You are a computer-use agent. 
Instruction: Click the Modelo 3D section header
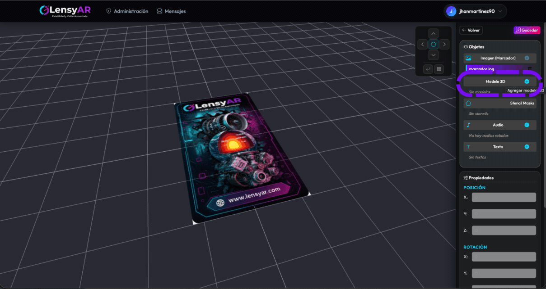click(x=500, y=81)
